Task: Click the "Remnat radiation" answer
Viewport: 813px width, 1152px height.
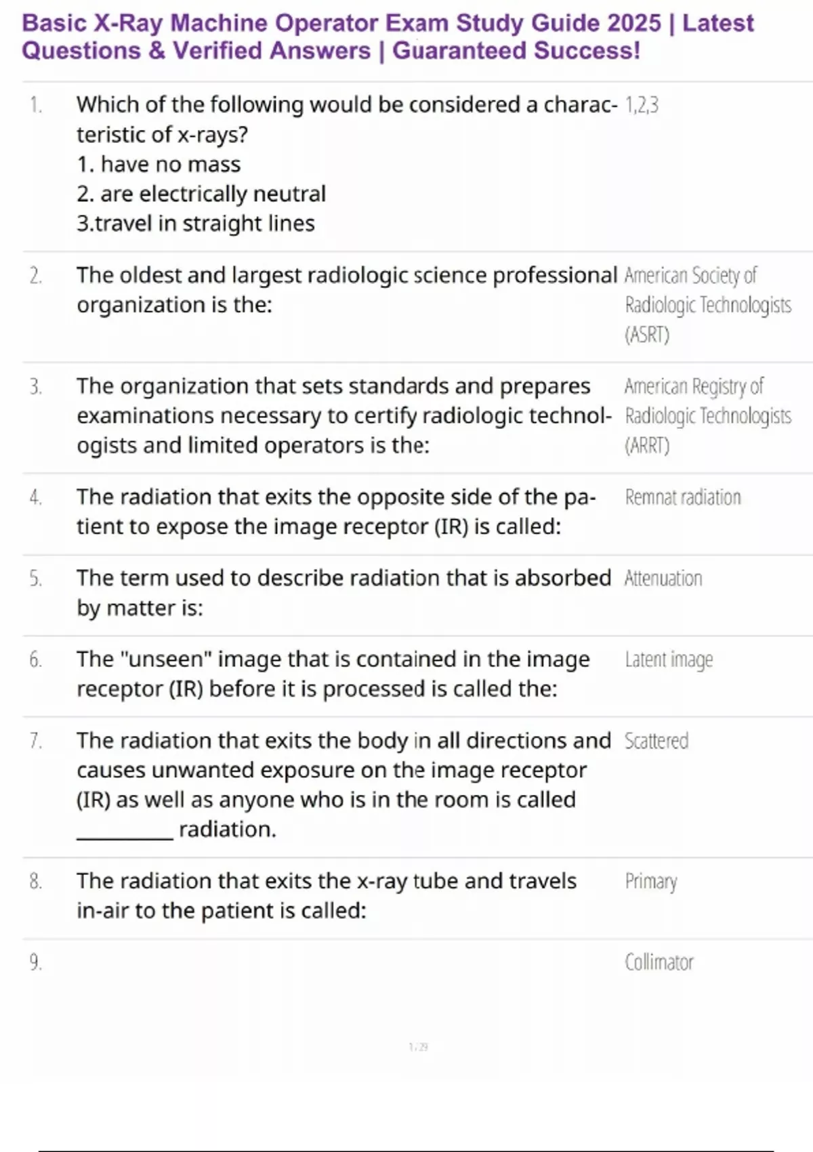Action: click(x=683, y=497)
